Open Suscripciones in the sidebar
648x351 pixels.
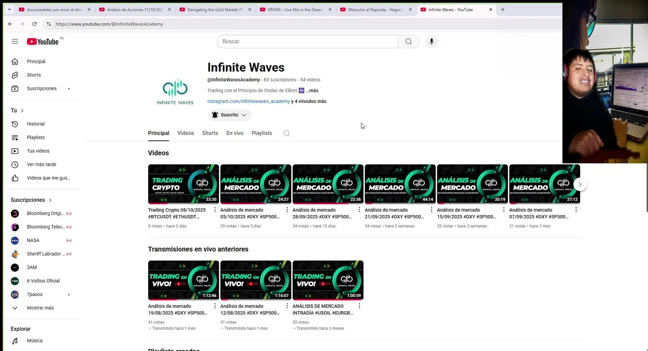42,89
